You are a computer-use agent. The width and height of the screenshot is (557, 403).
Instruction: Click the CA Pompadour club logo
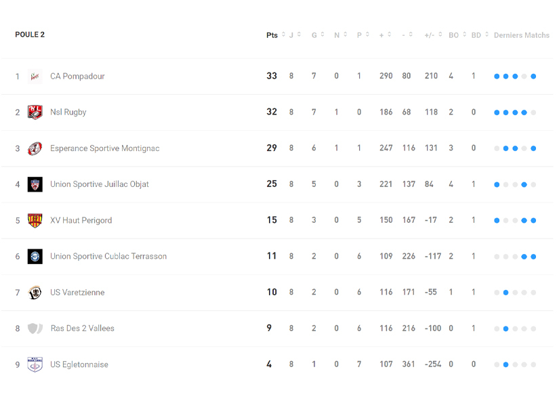[x=35, y=77]
